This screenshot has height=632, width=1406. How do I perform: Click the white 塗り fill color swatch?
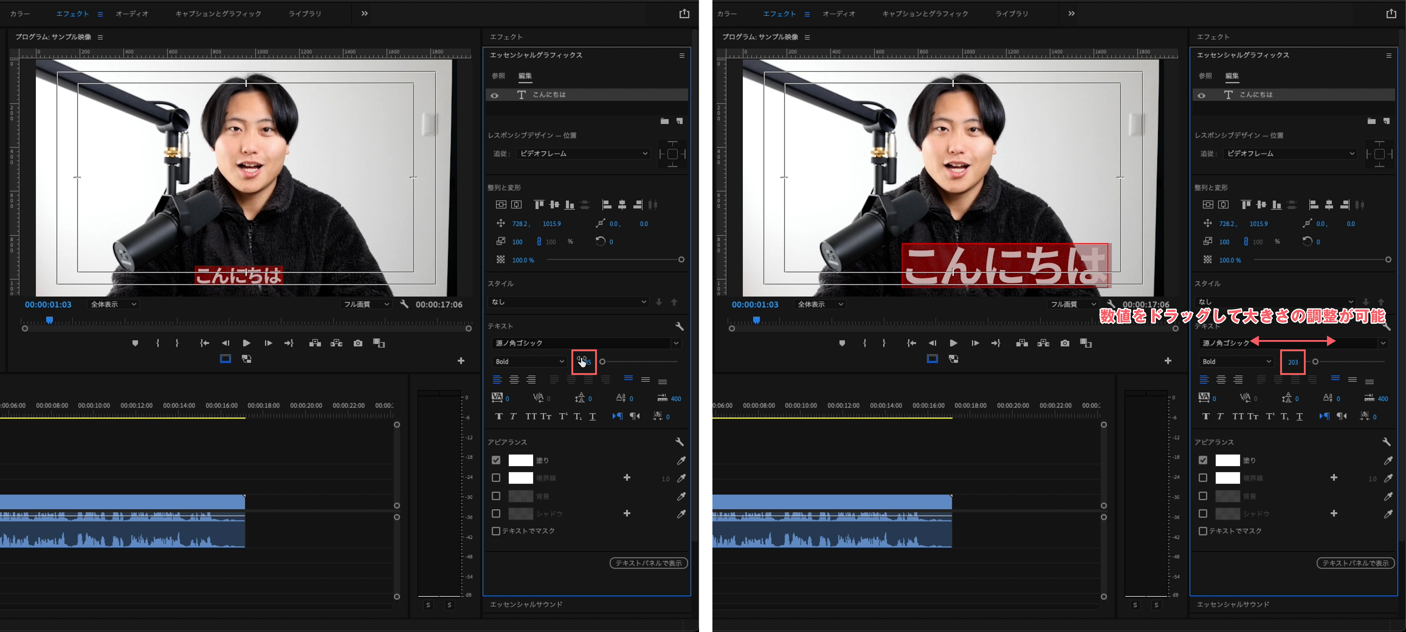(x=520, y=460)
